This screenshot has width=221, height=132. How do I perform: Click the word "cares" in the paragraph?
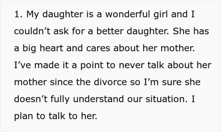coord(98,48)
